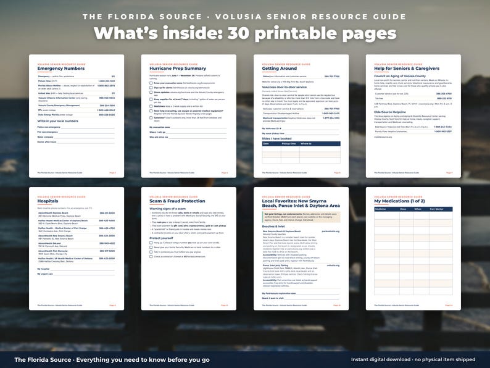Open the Emergency Numbers page thumbnail
The width and height of the screenshot is (490, 368).
tap(77, 116)
